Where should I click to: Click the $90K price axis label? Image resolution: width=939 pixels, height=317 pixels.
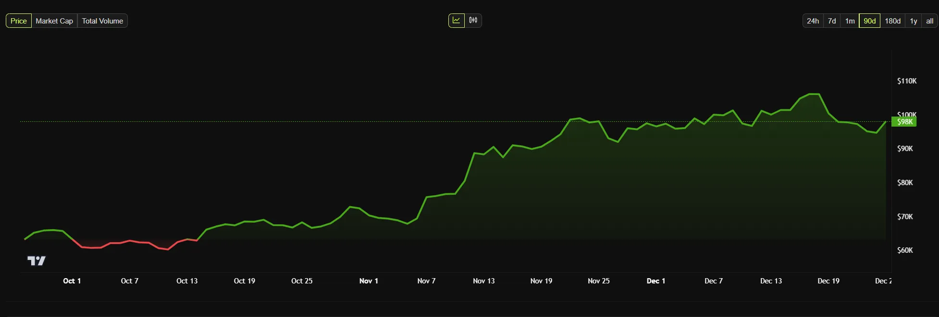[905, 149]
